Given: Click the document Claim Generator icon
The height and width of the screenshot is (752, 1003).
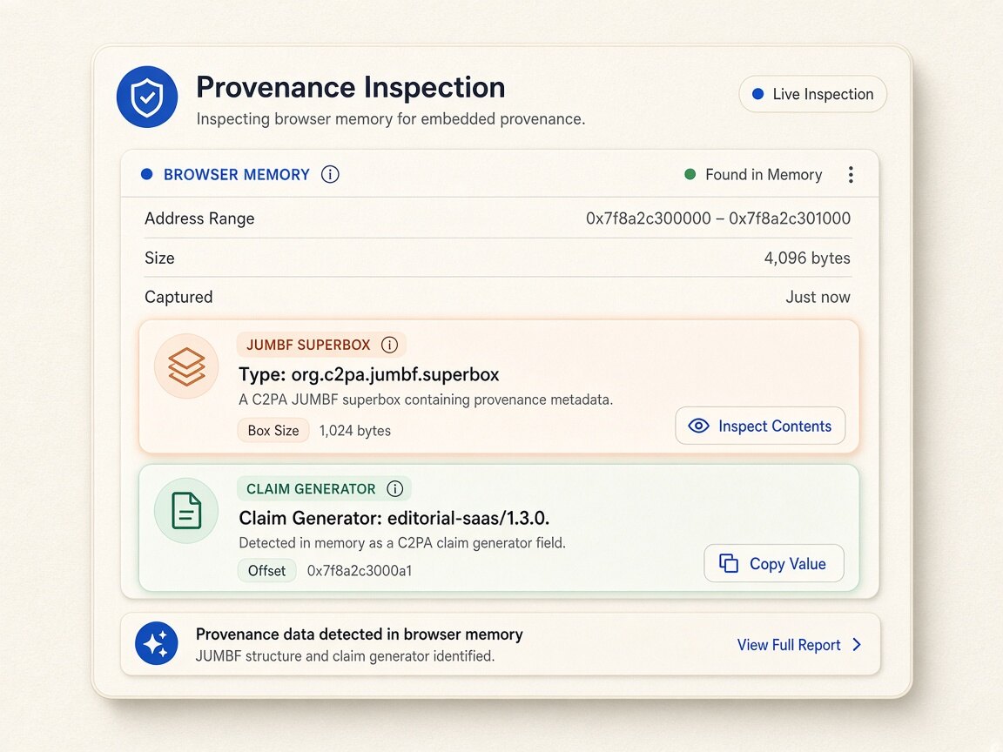Looking at the screenshot, I should (186, 510).
